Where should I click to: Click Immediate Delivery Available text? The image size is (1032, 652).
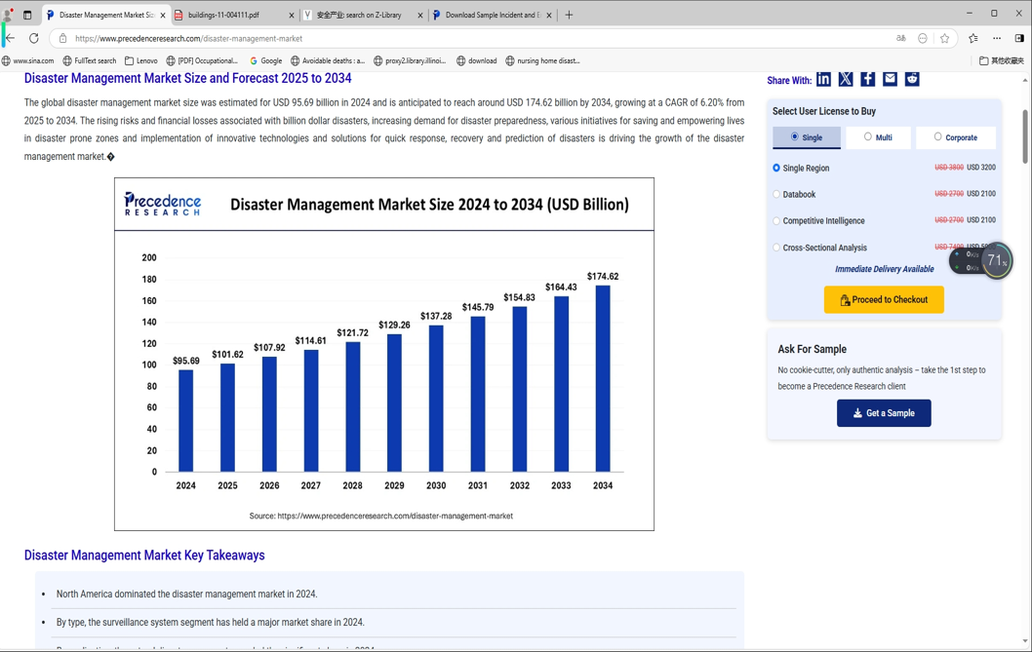click(884, 269)
